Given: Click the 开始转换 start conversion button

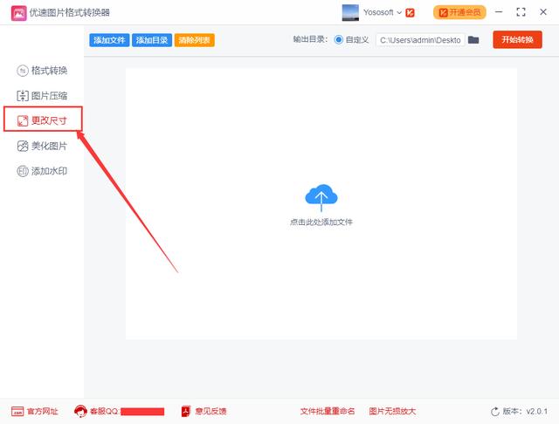Looking at the screenshot, I should point(517,39).
